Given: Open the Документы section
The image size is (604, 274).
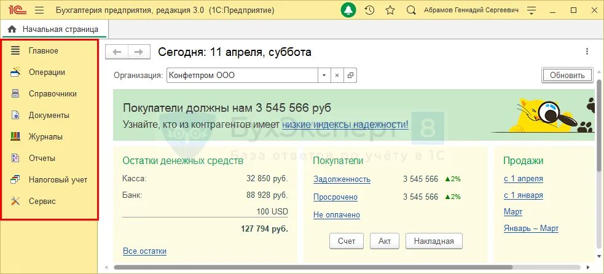Looking at the screenshot, I should tap(50, 115).
